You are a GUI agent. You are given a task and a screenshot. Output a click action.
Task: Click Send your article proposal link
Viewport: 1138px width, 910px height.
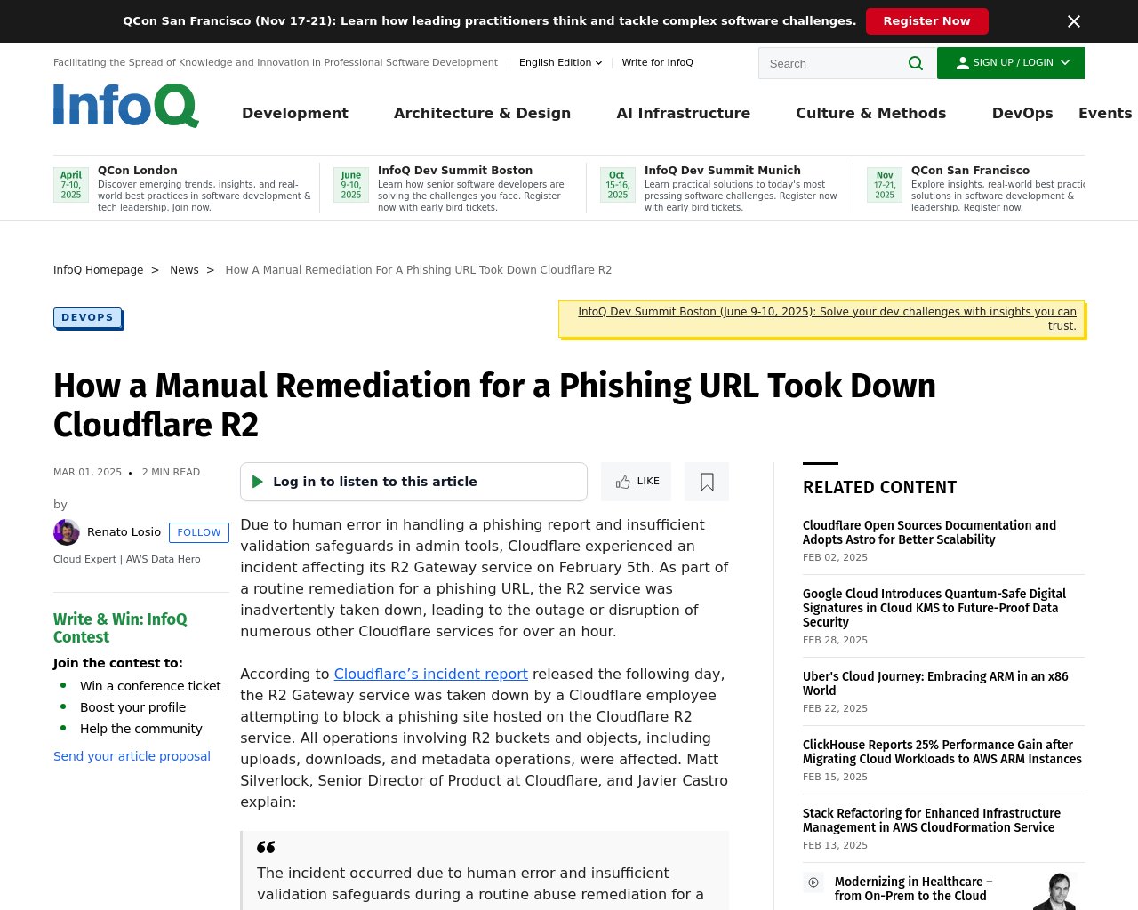132,756
